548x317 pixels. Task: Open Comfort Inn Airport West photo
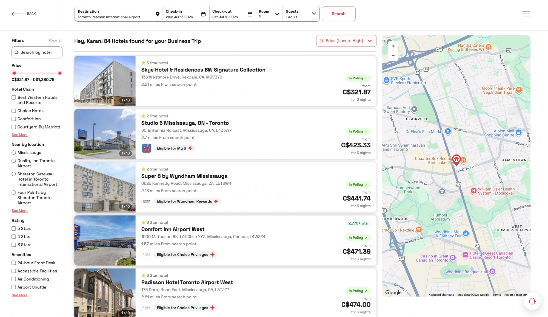105,240
